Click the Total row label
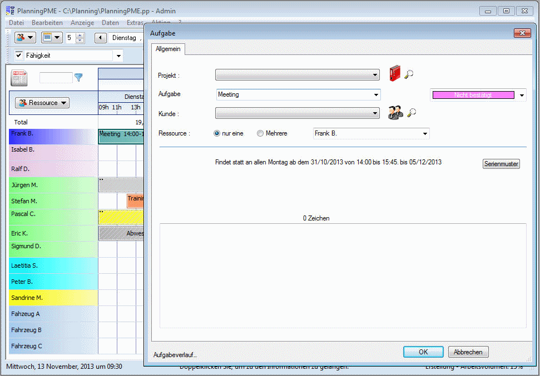This screenshot has width=540, height=376. (x=21, y=122)
